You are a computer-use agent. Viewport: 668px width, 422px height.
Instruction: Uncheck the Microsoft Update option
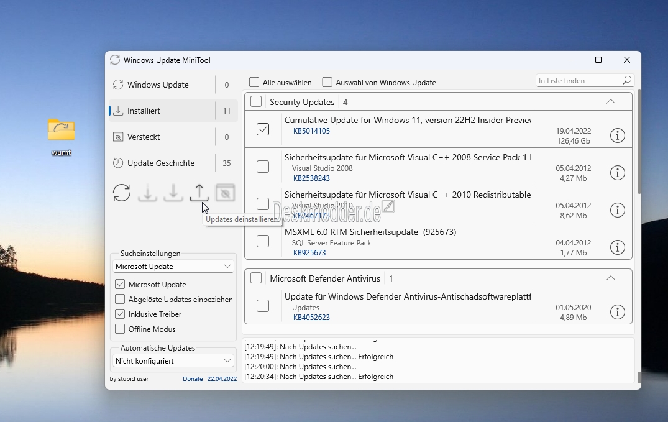pyautogui.click(x=120, y=284)
